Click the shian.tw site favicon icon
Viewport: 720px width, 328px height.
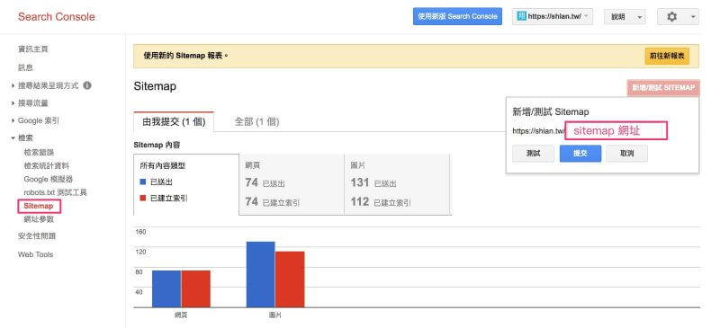tap(521, 16)
